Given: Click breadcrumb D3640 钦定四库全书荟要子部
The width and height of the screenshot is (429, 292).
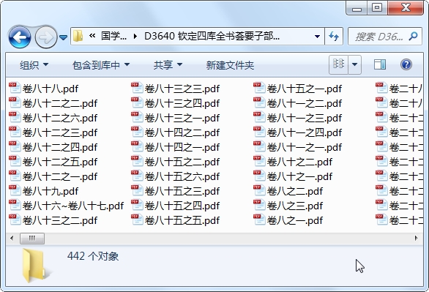Looking at the screenshot, I should click(x=212, y=36).
